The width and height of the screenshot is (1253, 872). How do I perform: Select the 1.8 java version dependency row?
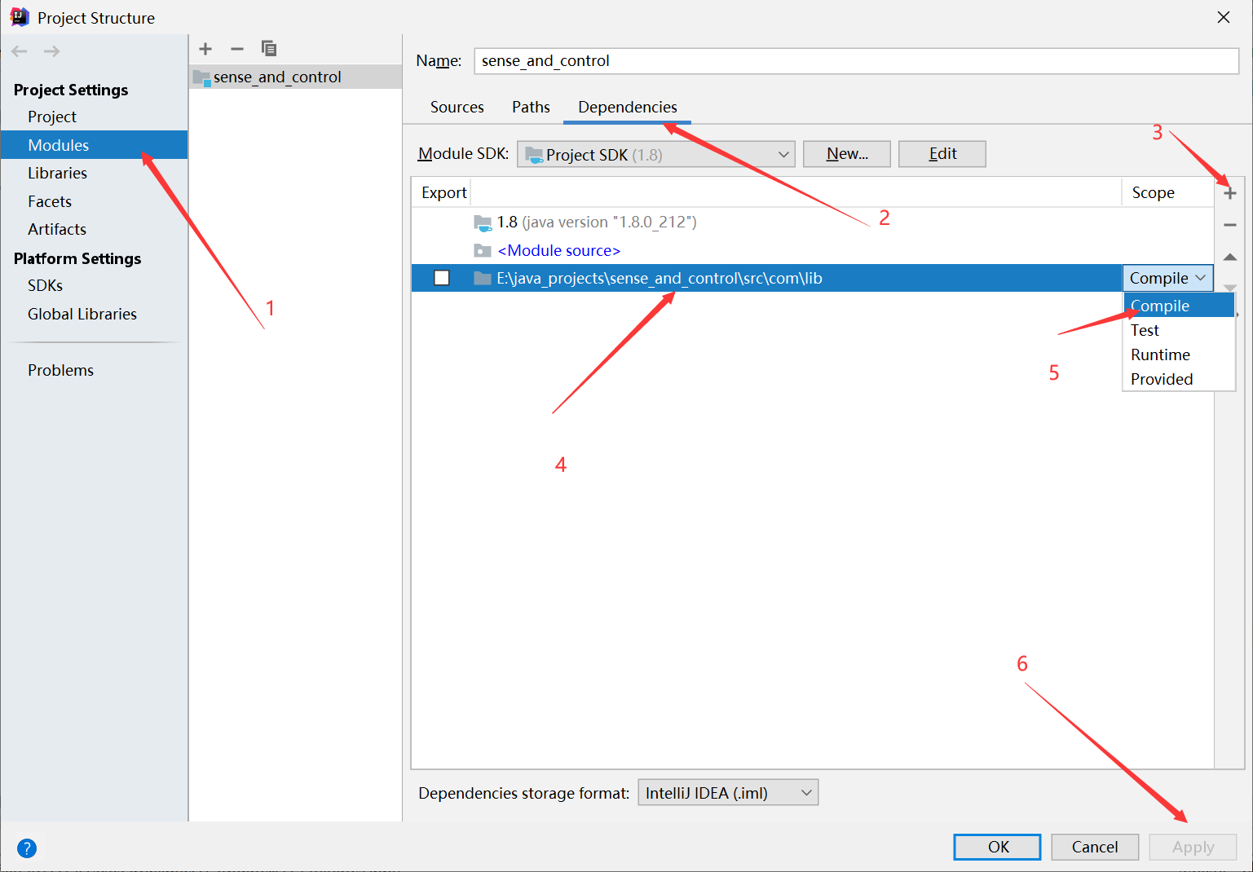click(x=812, y=222)
